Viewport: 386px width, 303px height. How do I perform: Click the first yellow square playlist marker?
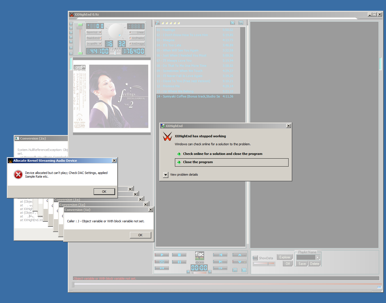point(163,23)
